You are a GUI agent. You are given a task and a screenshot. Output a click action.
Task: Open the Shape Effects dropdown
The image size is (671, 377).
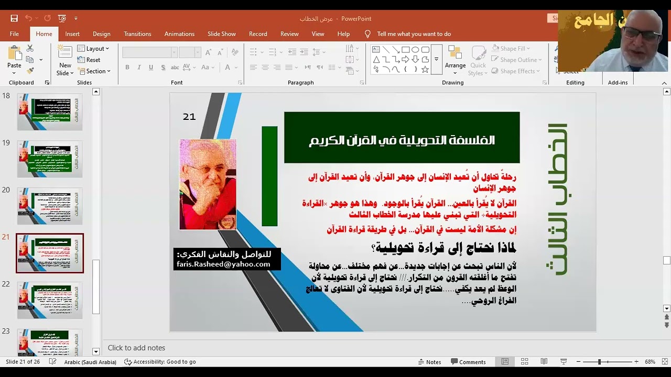pyautogui.click(x=514, y=71)
